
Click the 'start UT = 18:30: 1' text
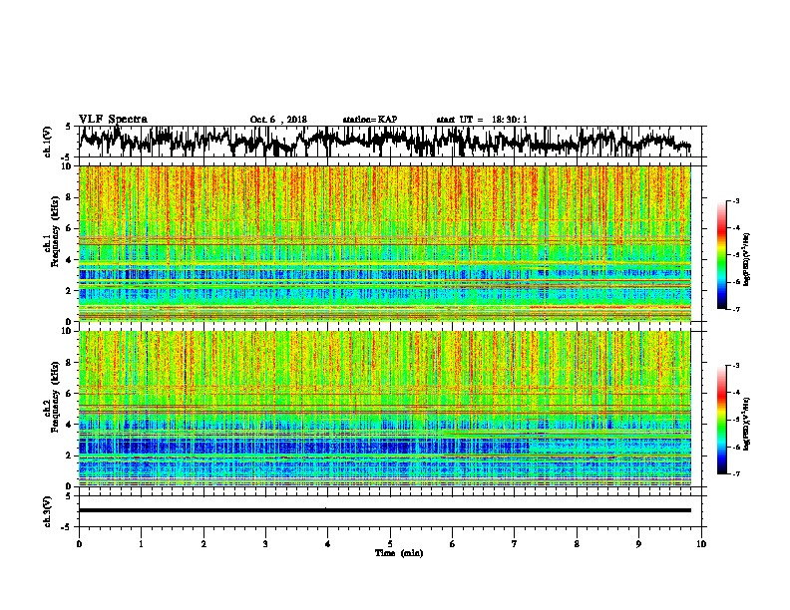click(x=482, y=120)
